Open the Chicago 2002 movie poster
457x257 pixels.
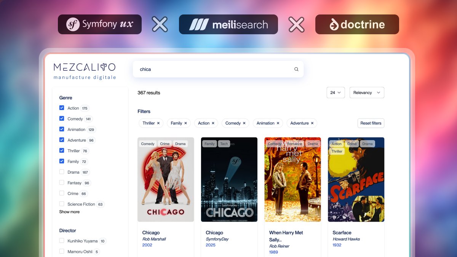(x=166, y=180)
